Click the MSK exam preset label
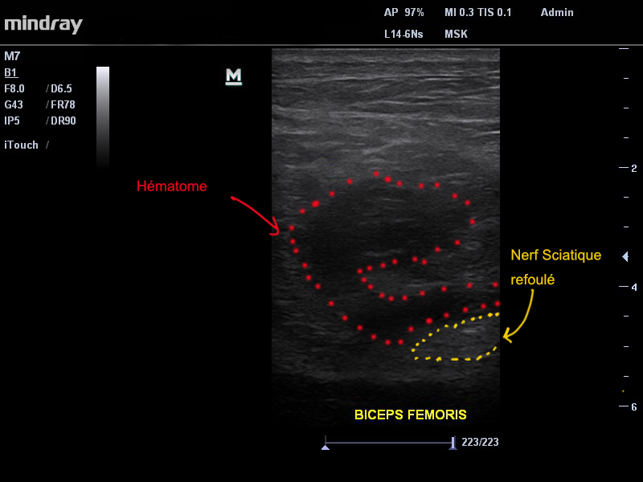Viewport: 643px width, 482px height. [x=456, y=35]
